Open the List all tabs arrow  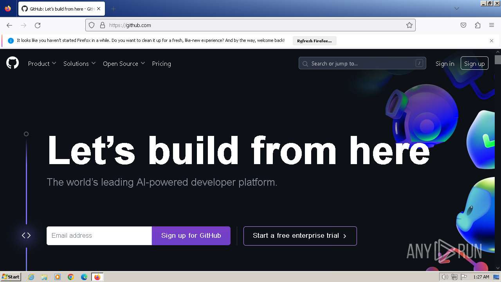[456, 9]
